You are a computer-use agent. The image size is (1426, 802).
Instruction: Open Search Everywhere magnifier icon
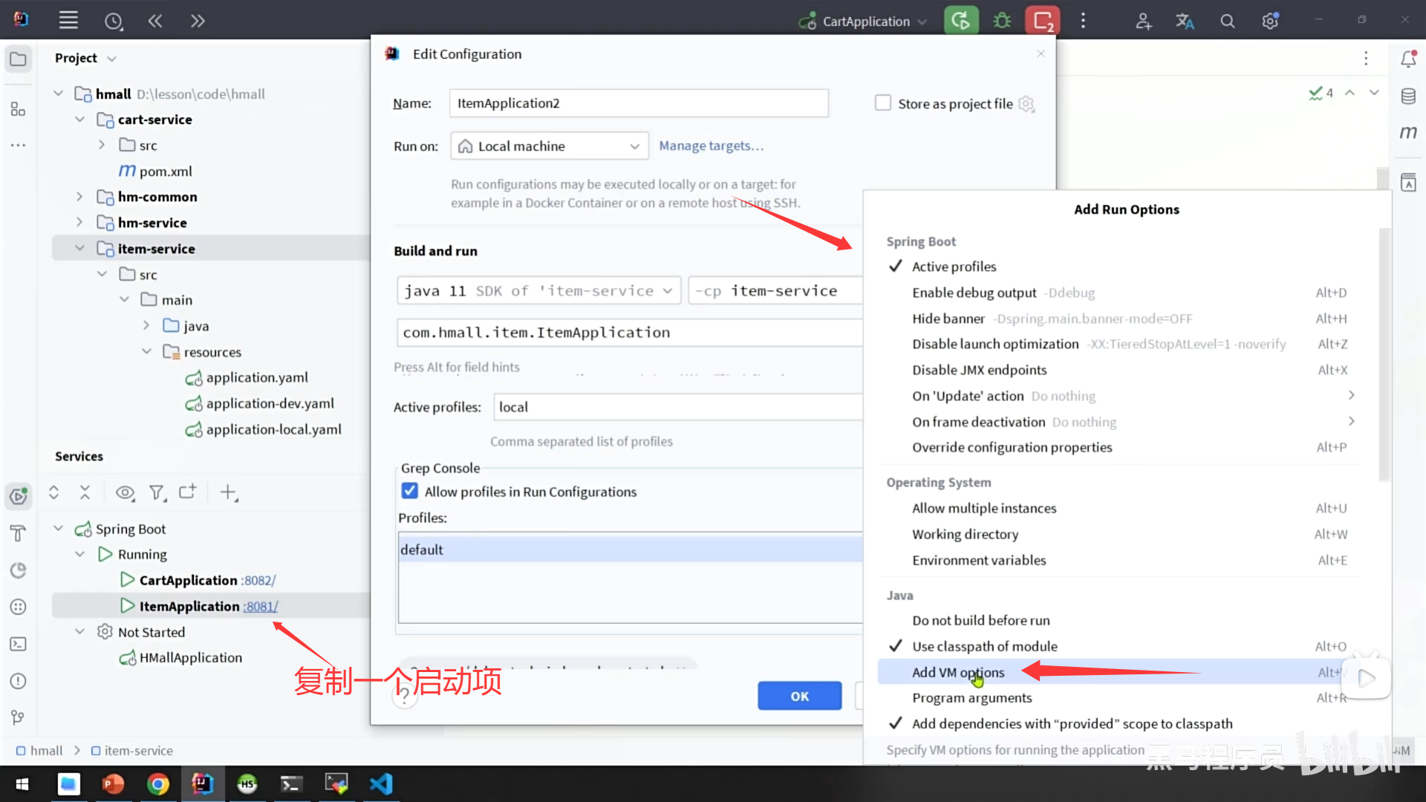1228,22
